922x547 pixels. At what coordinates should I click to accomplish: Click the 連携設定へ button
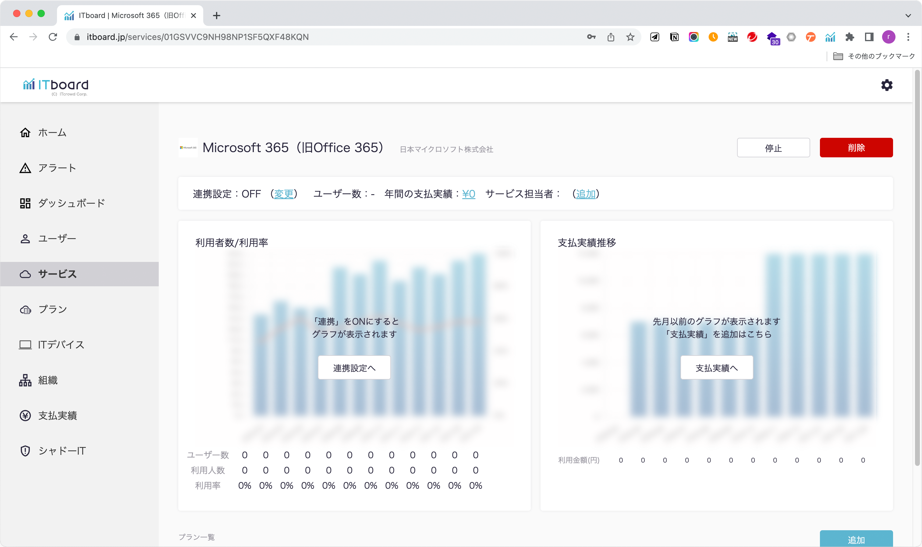point(354,367)
